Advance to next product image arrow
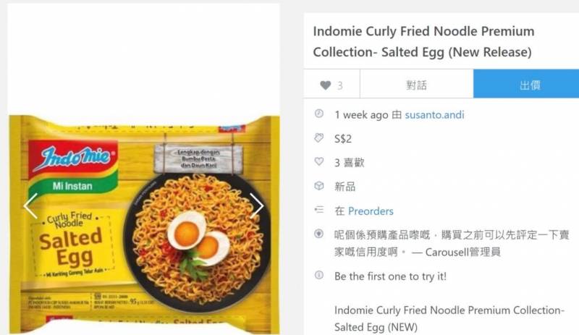 pyautogui.click(x=257, y=206)
